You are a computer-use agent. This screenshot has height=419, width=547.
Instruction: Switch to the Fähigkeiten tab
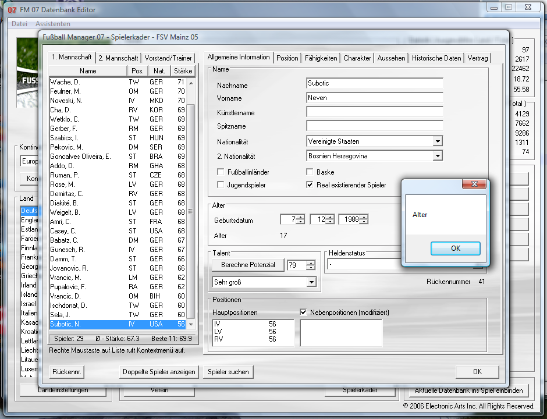click(x=321, y=58)
